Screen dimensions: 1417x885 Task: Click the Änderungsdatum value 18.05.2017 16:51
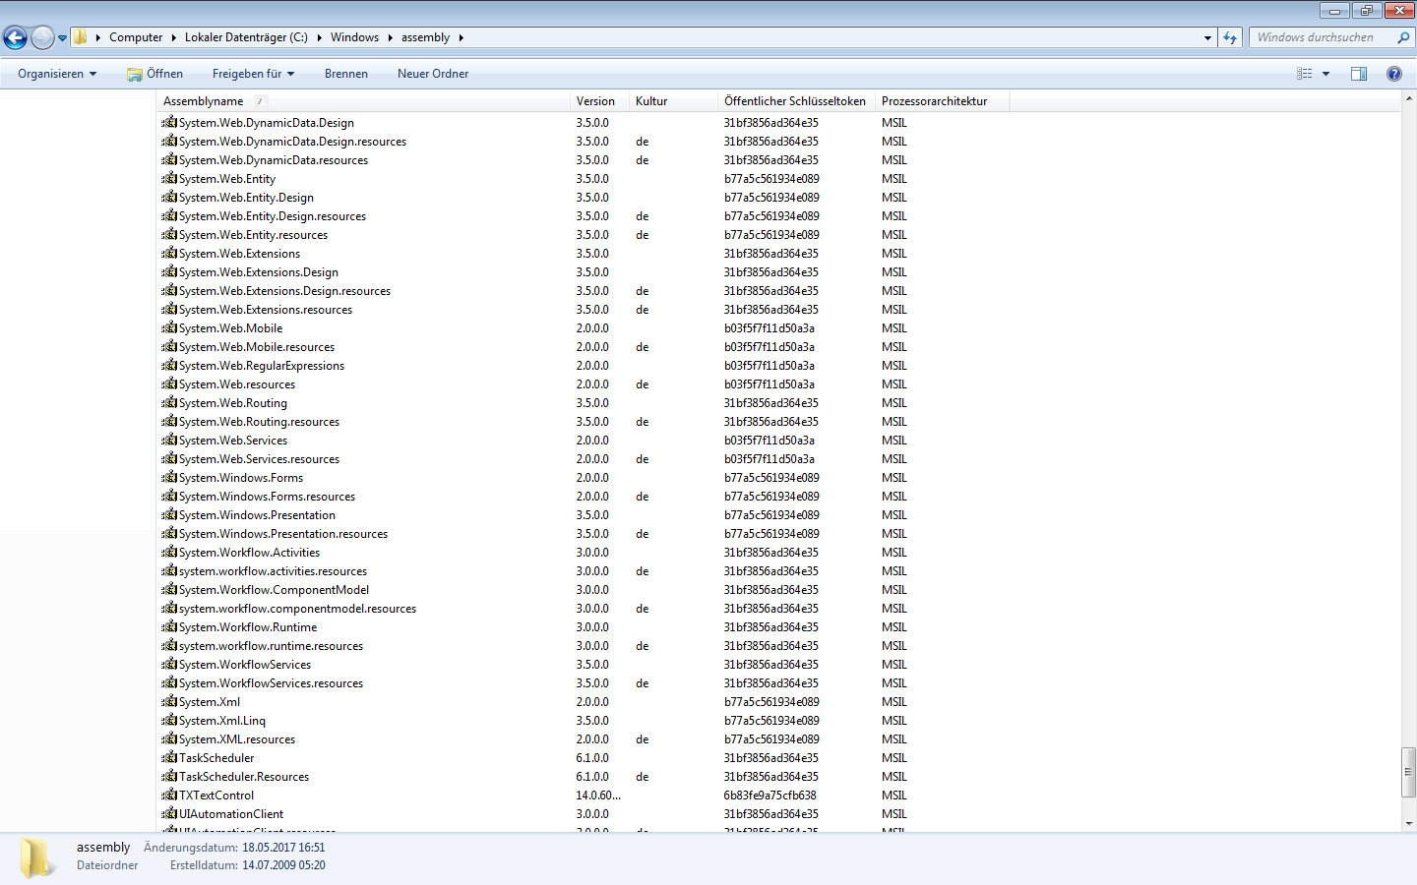(x=283, y=848)
